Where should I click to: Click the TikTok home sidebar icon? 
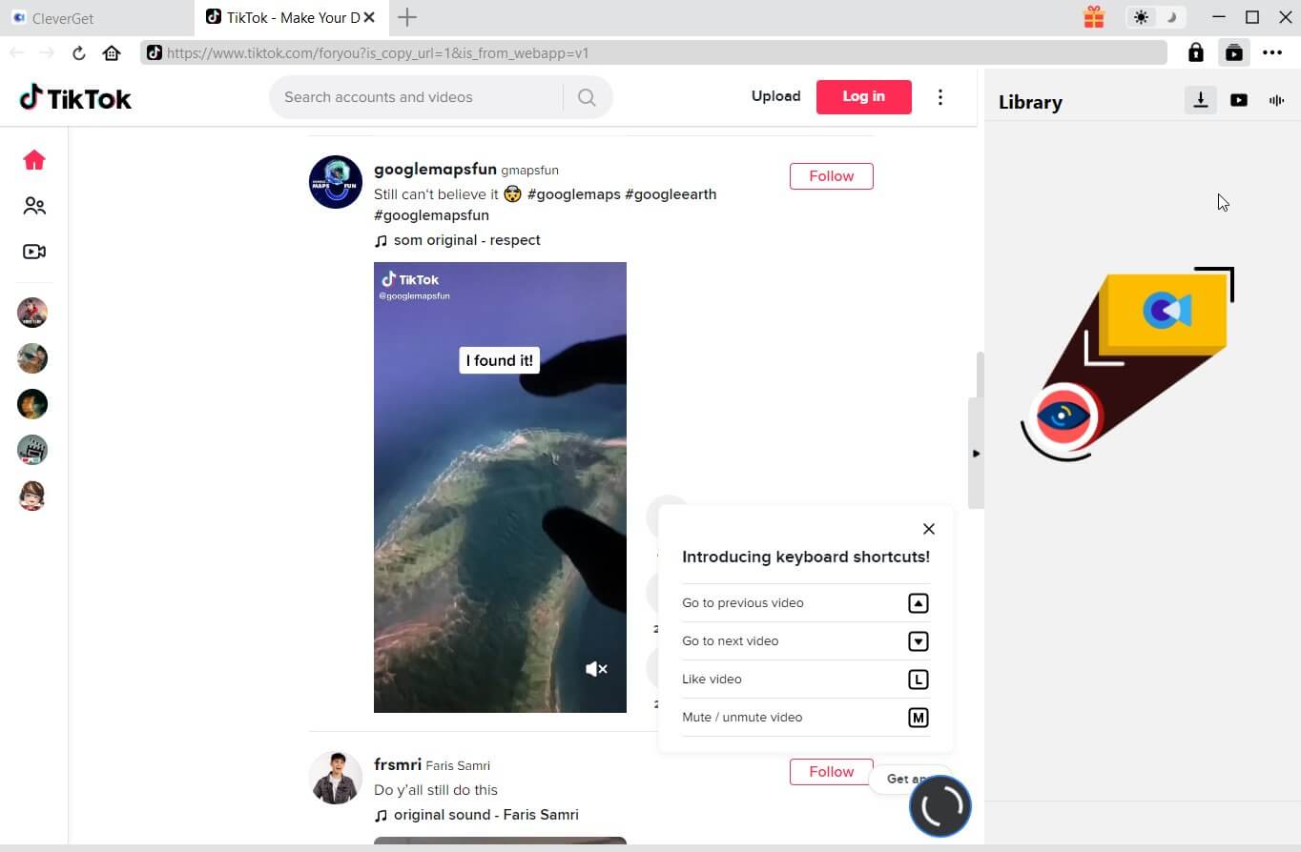34,160
